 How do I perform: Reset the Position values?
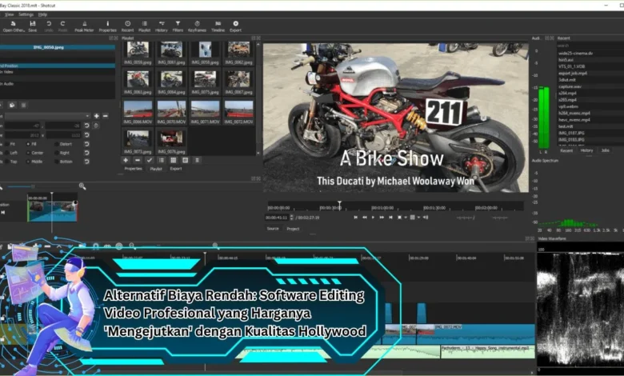pos(86,126)
